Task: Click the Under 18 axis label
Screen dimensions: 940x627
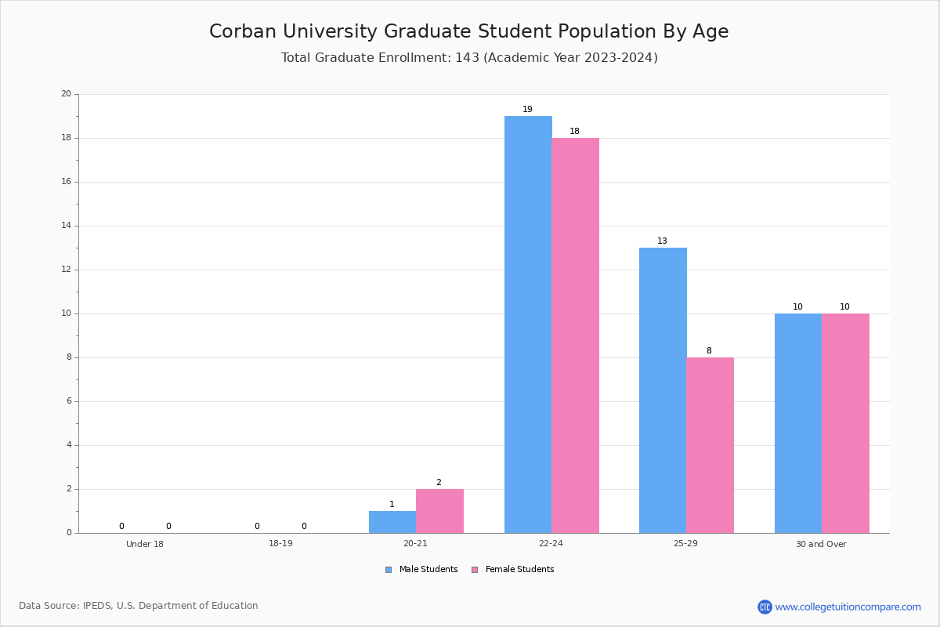Action: point(145,544)
